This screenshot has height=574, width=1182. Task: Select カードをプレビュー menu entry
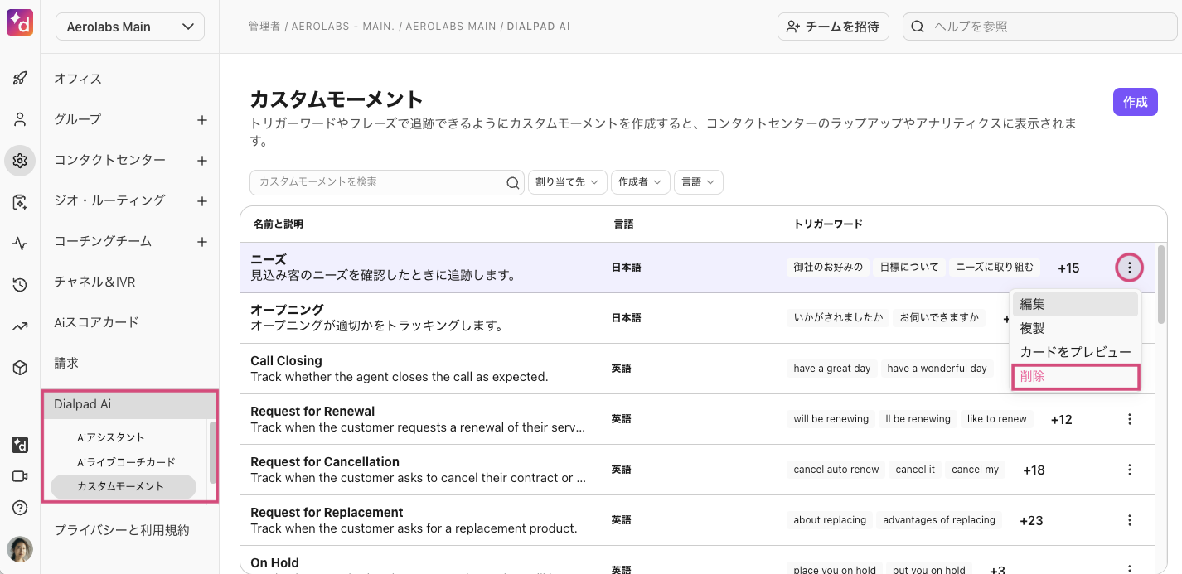click(x=1075, y=352)
